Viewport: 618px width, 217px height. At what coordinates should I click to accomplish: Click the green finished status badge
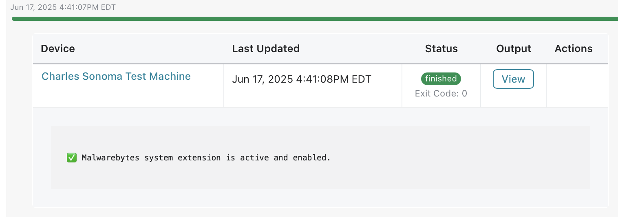coord(441,79)
